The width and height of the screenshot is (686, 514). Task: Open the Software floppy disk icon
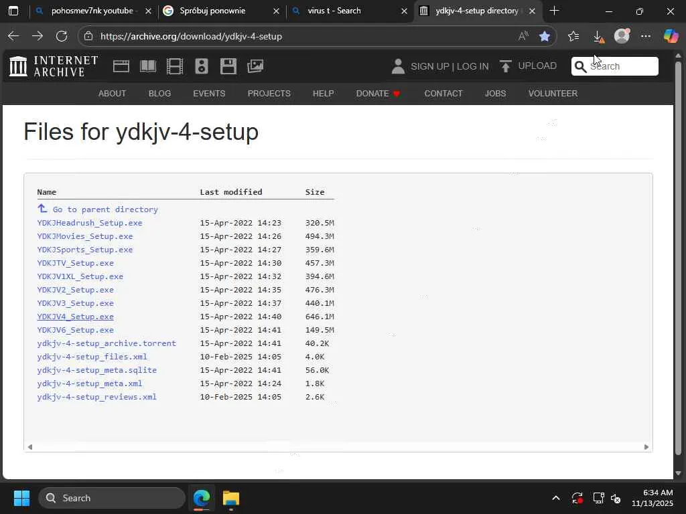[x=228, y=66]
